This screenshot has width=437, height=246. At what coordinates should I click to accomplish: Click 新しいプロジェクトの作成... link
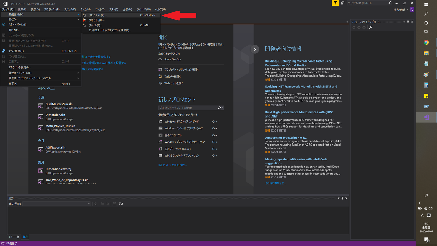coord(172,165)
